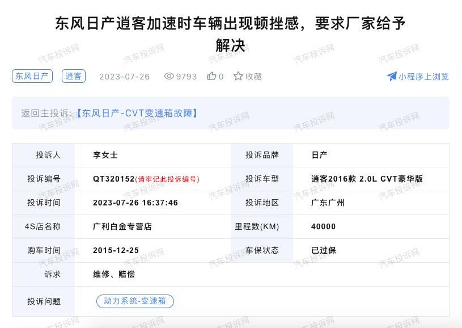Viewport: 462px width, 328px height.
Task: Click the date 2023-07-26 under title
Action: pos(125,77)
